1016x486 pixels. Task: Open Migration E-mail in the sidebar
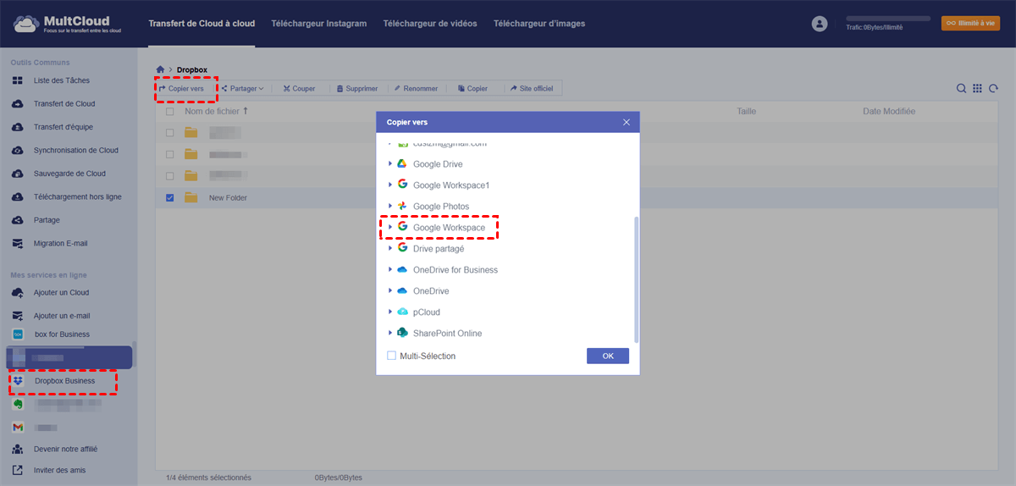coord(60,243)
